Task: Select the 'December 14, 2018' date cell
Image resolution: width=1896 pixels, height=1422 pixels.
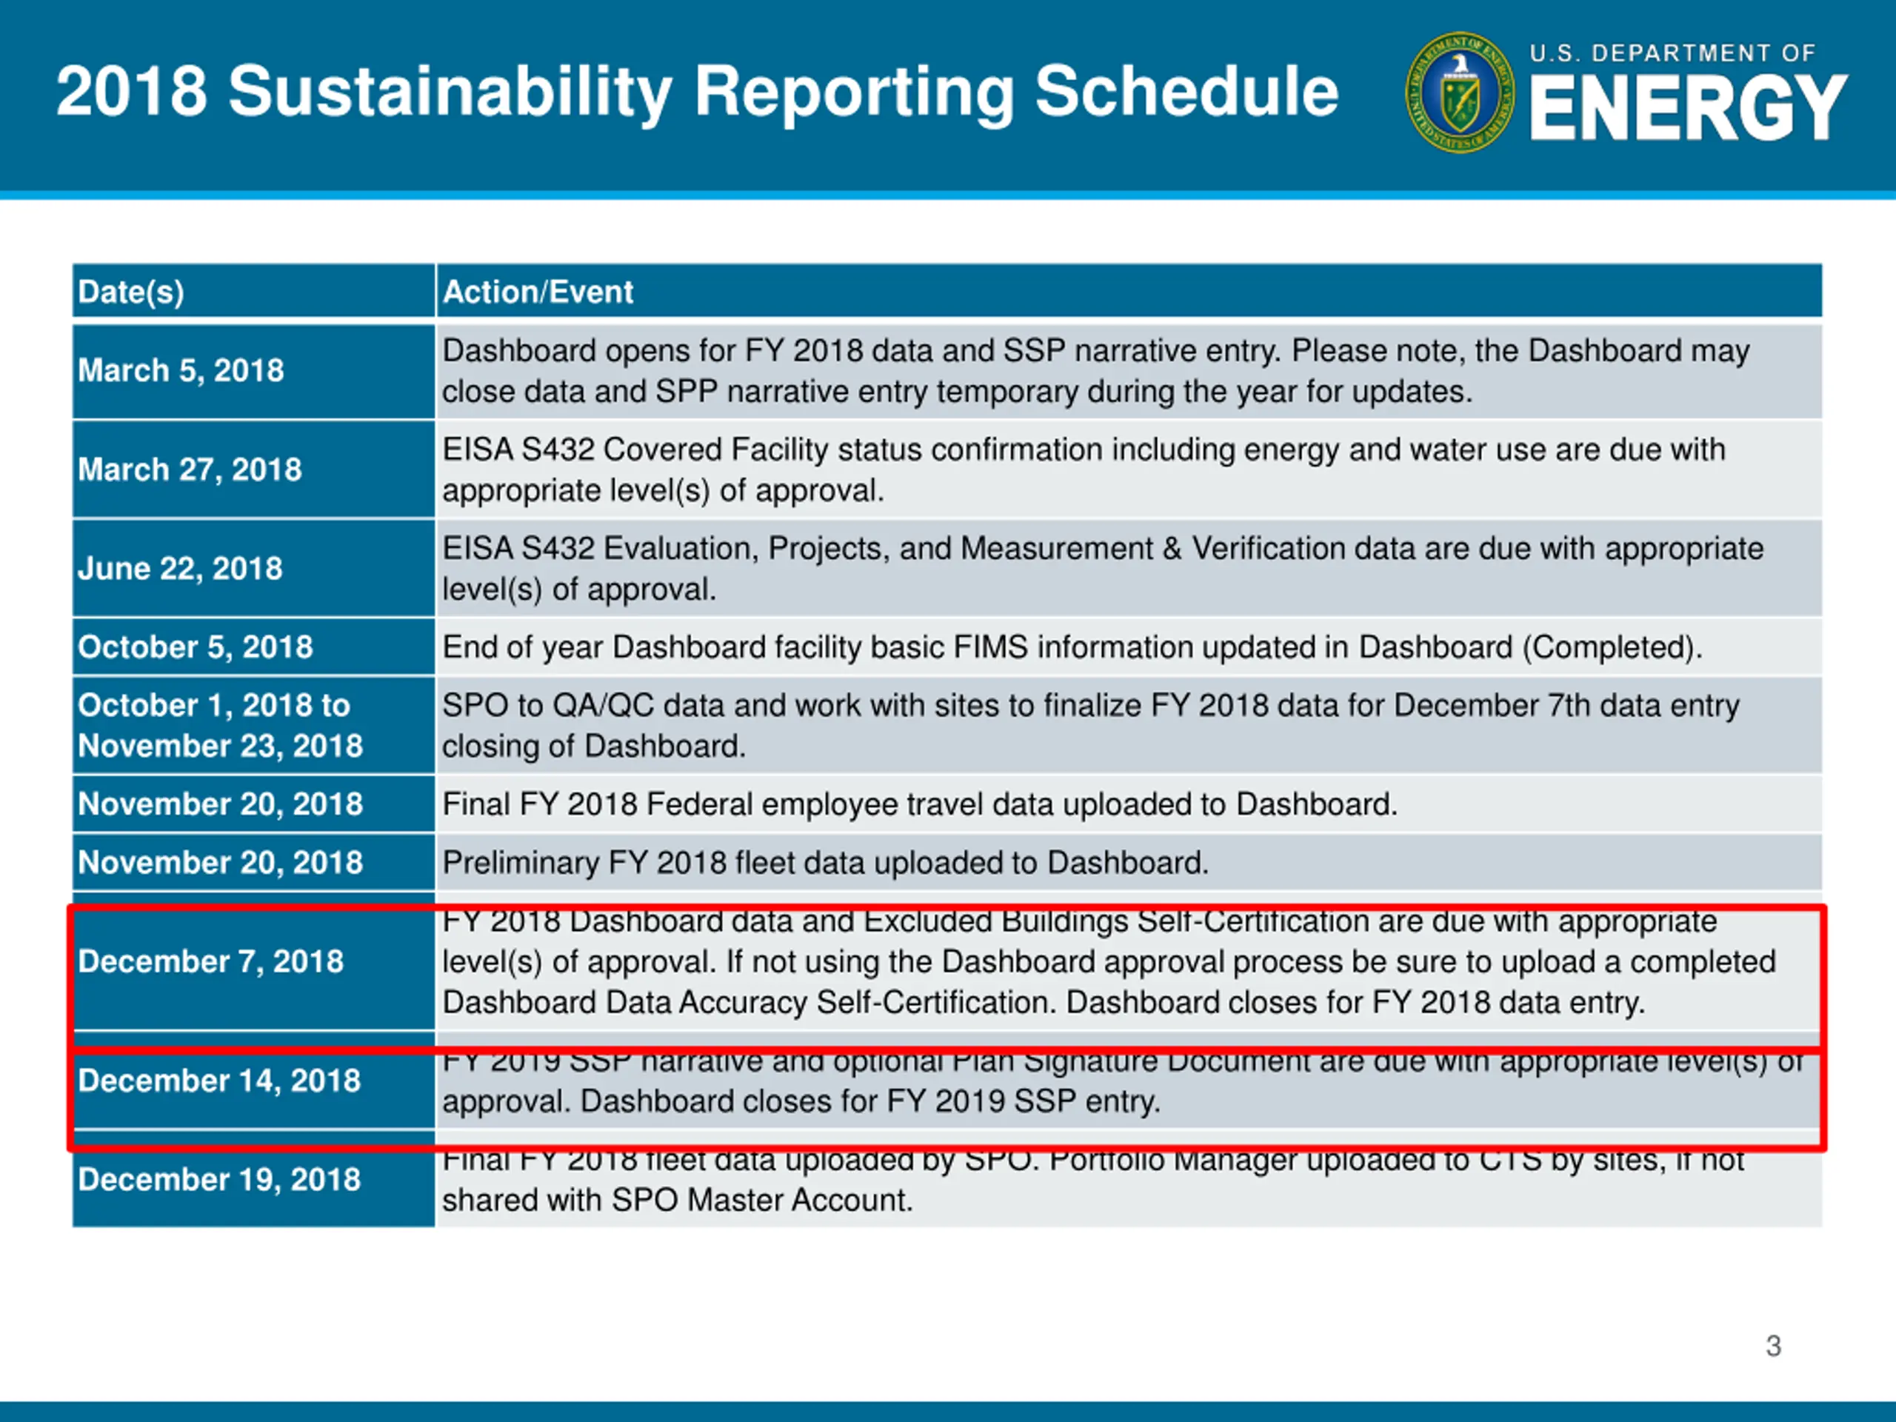Action: point(254,1081)
